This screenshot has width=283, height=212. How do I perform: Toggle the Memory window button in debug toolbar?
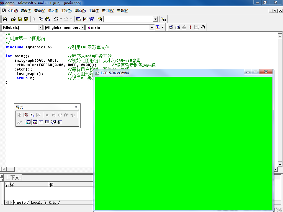pos(47,122)
